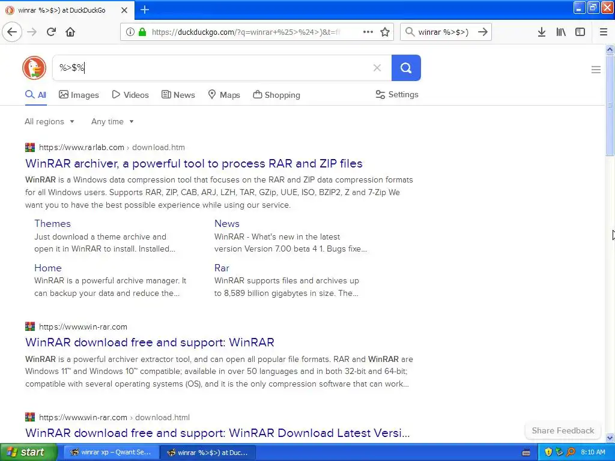Open a new tab with plus
The image size is (615, 461).
tap(145, 10)
